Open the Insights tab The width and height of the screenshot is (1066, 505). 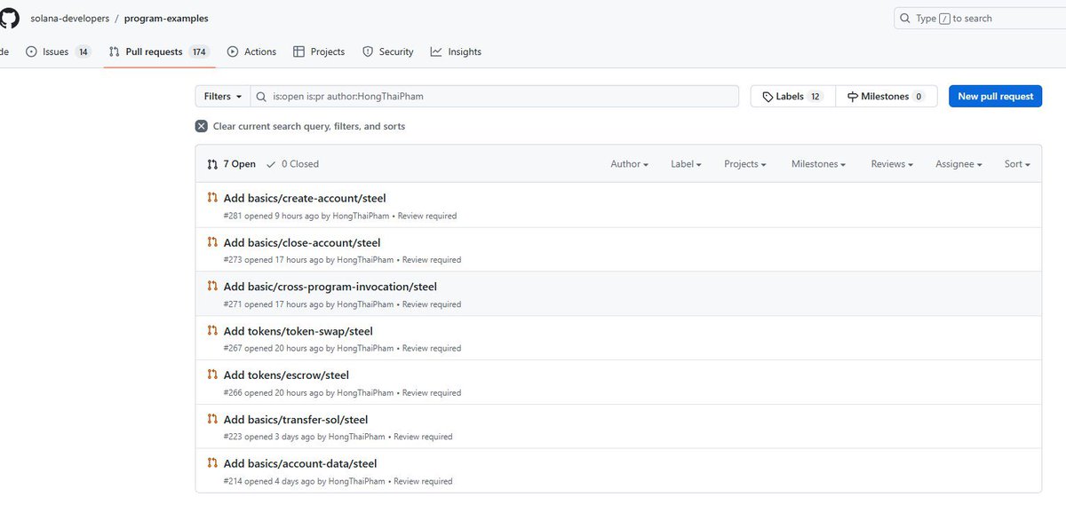tap(456, 51)
